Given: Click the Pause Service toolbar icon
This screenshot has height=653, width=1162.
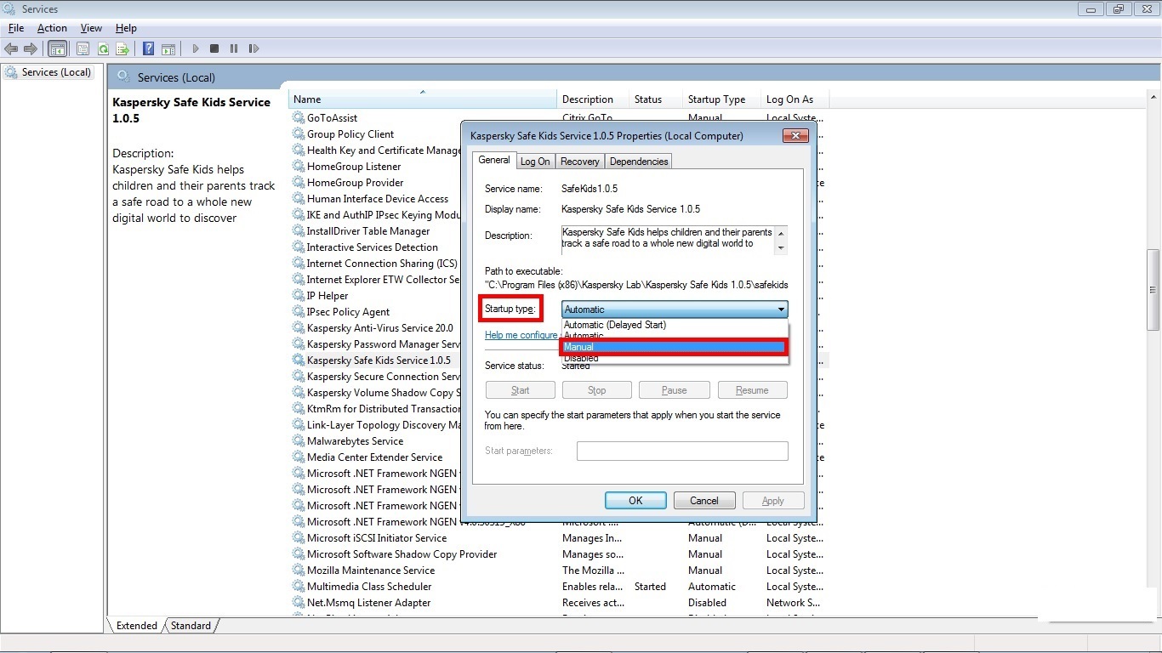Looking at the screenshot, I should tap(234, 49).
